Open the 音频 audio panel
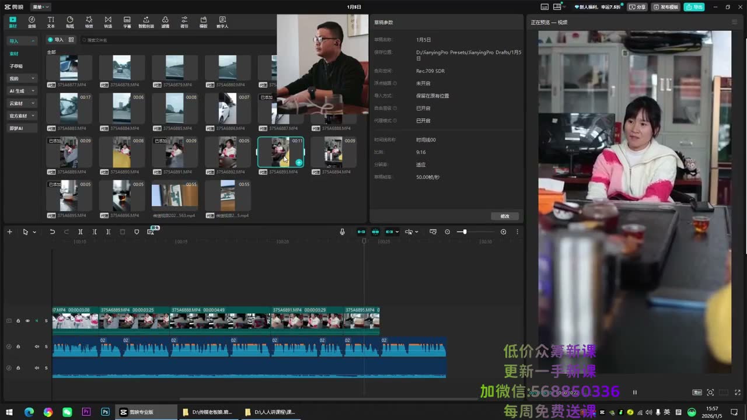The image size is (747, 420). [x=32, y=22]
